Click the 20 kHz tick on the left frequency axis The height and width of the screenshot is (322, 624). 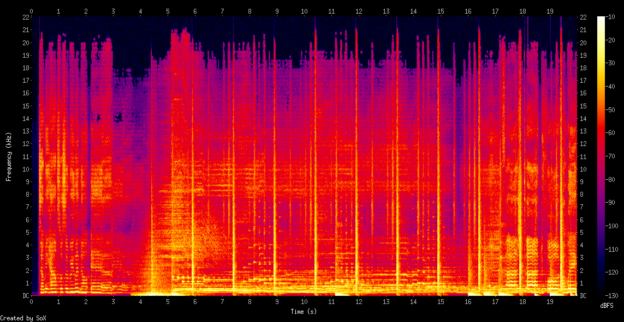tap(26, 42)
